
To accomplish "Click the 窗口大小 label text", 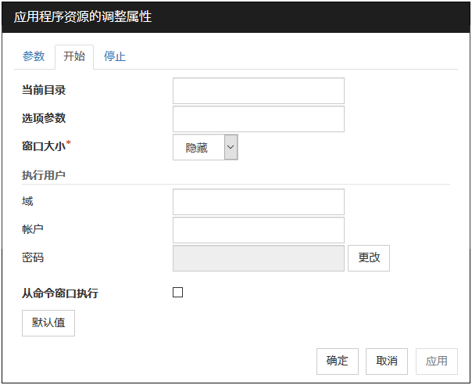I will (44, 146).
